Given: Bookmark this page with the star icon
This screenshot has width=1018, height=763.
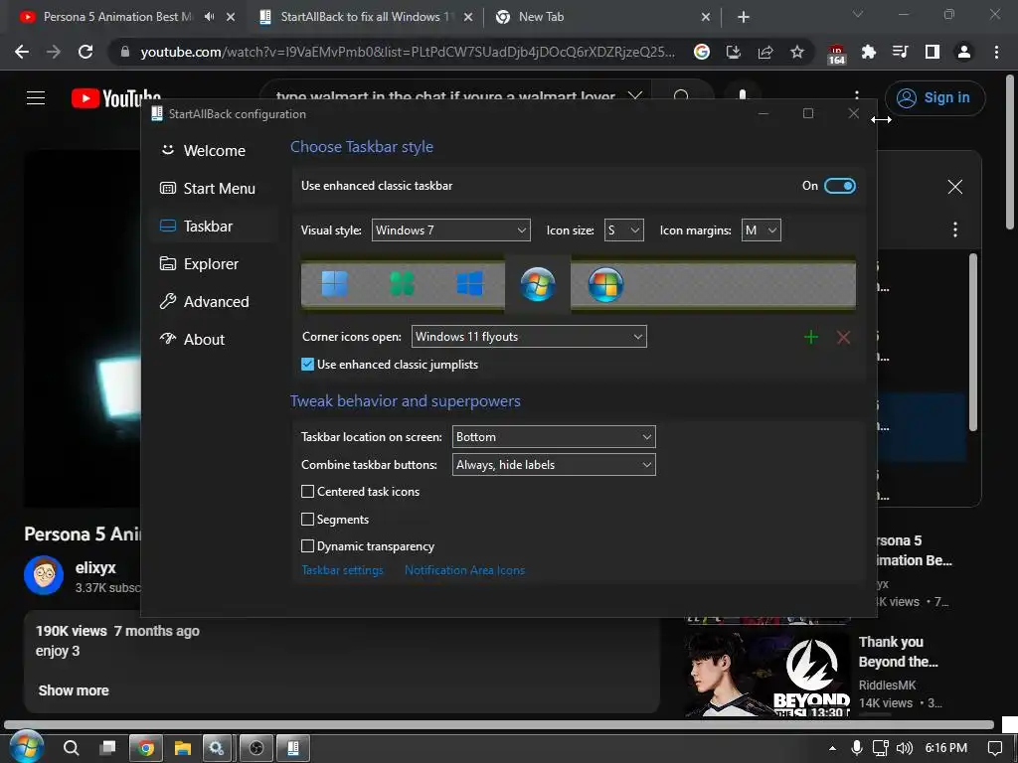Looking at the screenshot, I should click(797, 52).
